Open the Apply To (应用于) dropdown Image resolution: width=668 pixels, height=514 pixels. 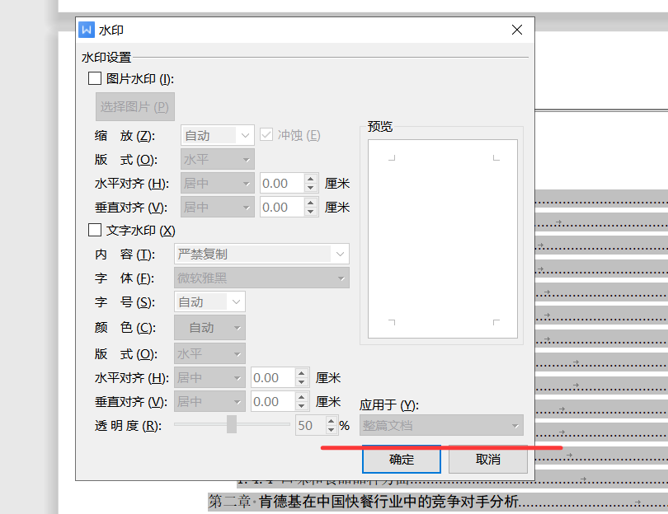coord(441,426)
